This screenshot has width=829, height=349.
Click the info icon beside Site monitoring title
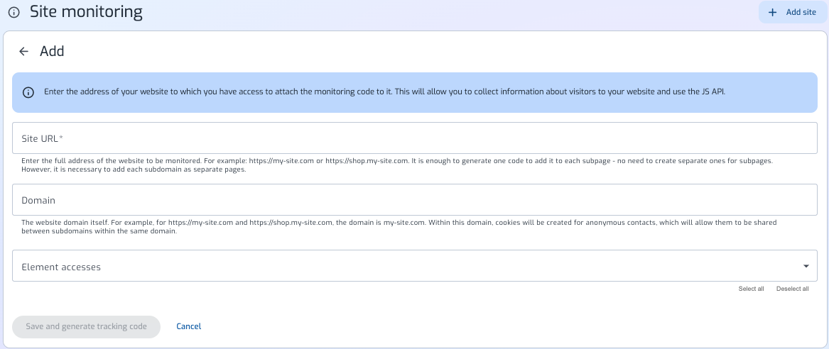[x=13, y=13]
